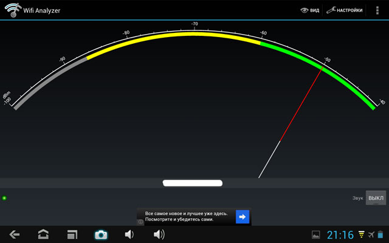Tap the green status indicator dot
This screenshot has height=243, width=389.
coord(4,198)
